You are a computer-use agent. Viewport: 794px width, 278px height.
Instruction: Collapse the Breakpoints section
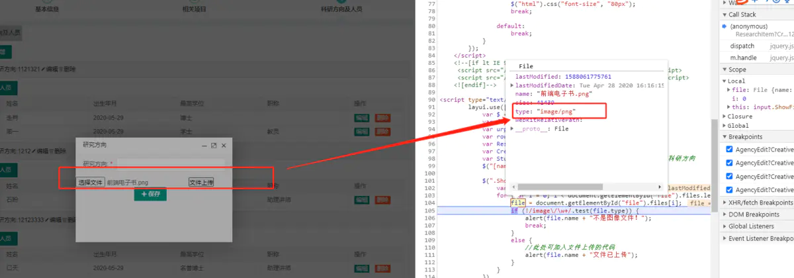tap(725, 137)
